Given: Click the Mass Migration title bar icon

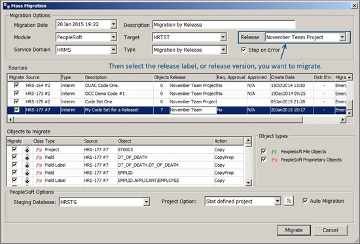Looking at the screenshot, I should (7, 5).
